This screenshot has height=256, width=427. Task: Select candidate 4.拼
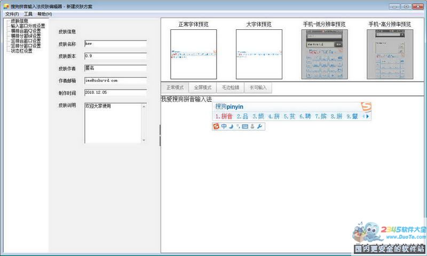click(274, 116)
